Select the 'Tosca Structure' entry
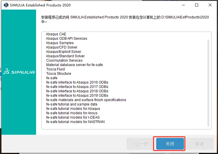The image size is (218, 154). point(59,73)
